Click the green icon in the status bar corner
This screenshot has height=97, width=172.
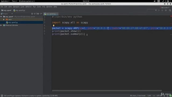click(x=170, y=96)
